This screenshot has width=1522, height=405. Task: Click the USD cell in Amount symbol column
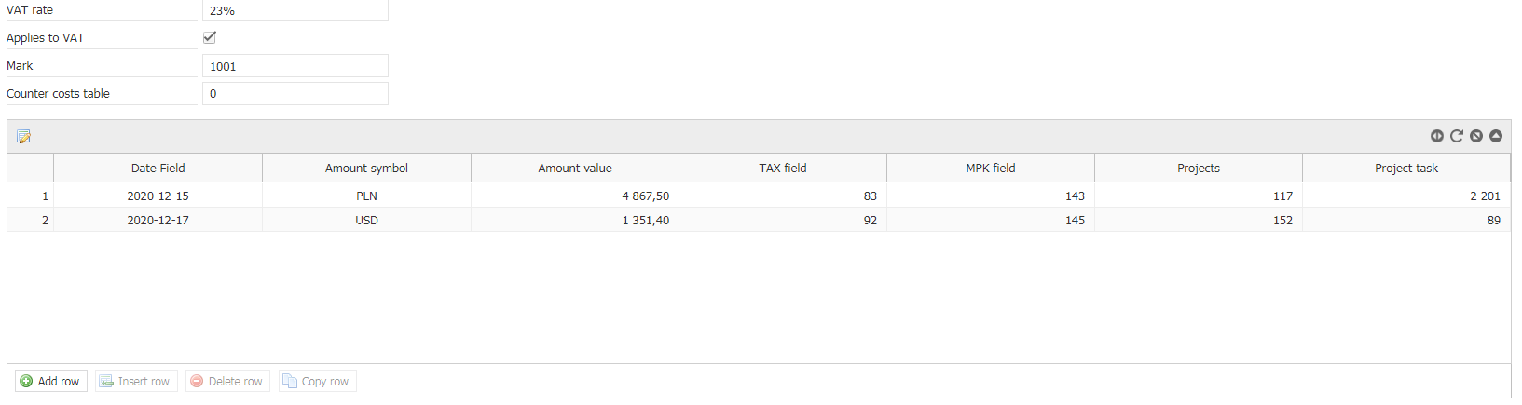click(x=367, y=220)
